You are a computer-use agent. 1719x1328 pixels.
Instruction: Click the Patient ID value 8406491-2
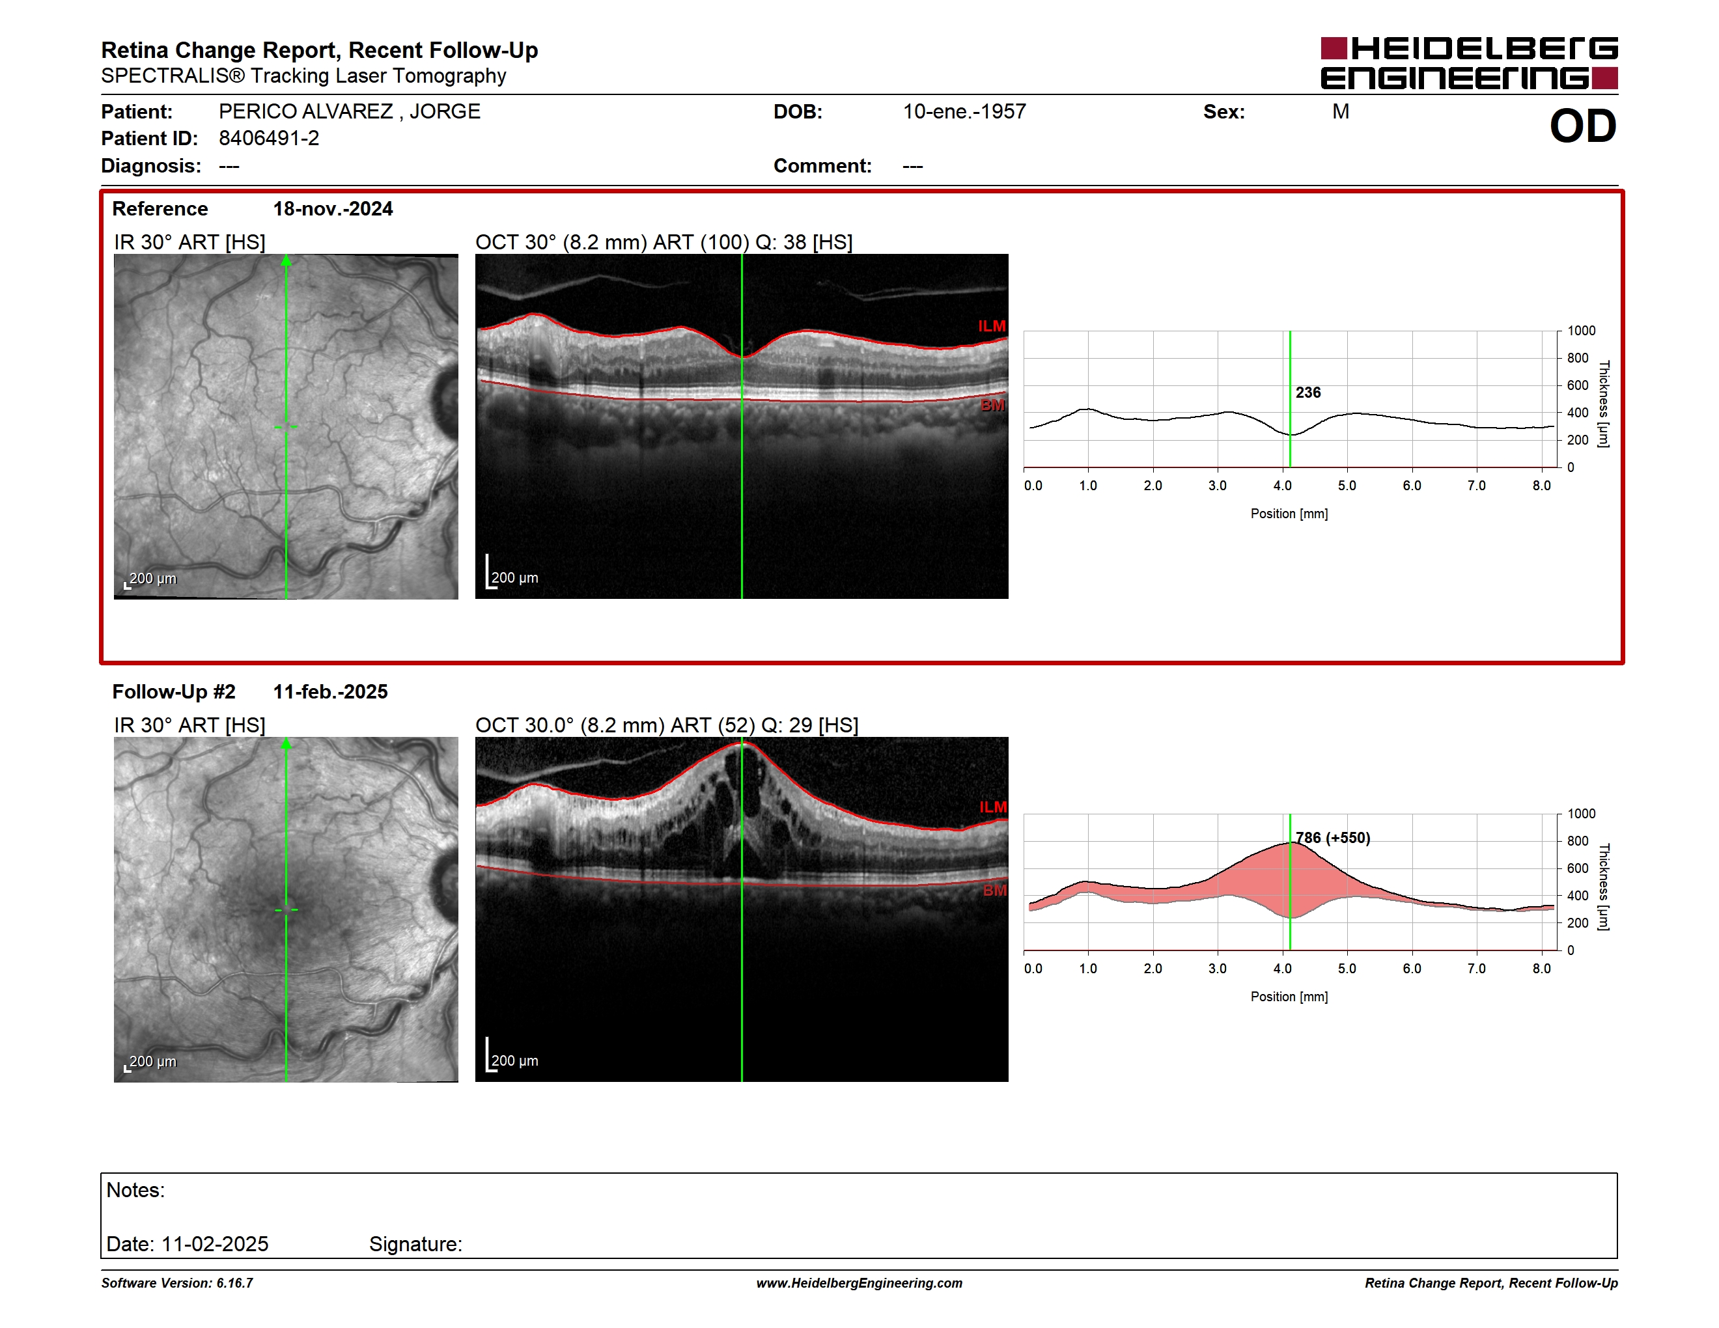(269, 139)
